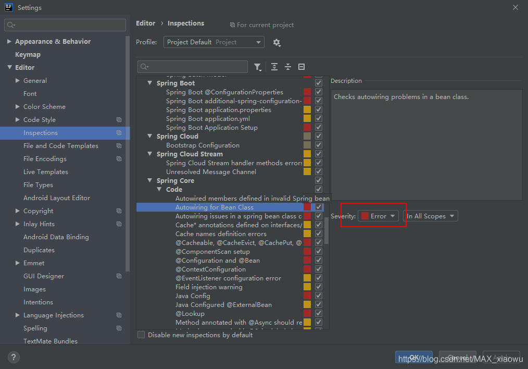Screen dimensions: 528x369
Task: Toggle Bootstrap Configuration inspection checkbox
Action: click(319, 145)
